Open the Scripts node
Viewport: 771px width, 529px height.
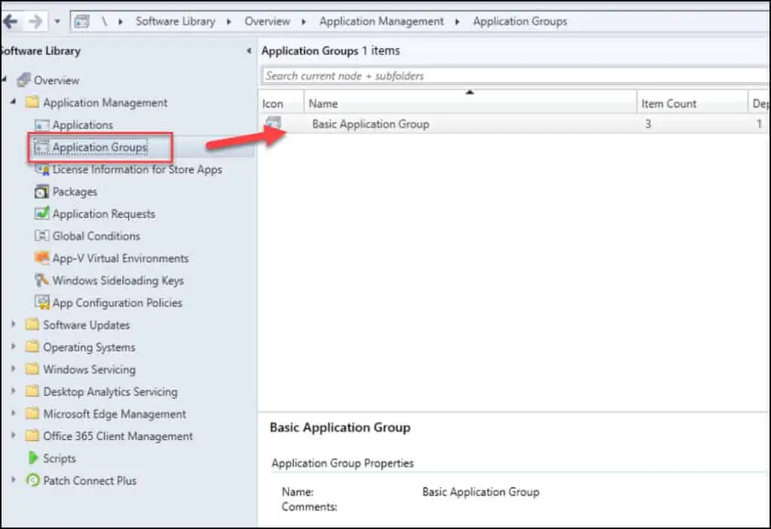(x=59, y=458)
